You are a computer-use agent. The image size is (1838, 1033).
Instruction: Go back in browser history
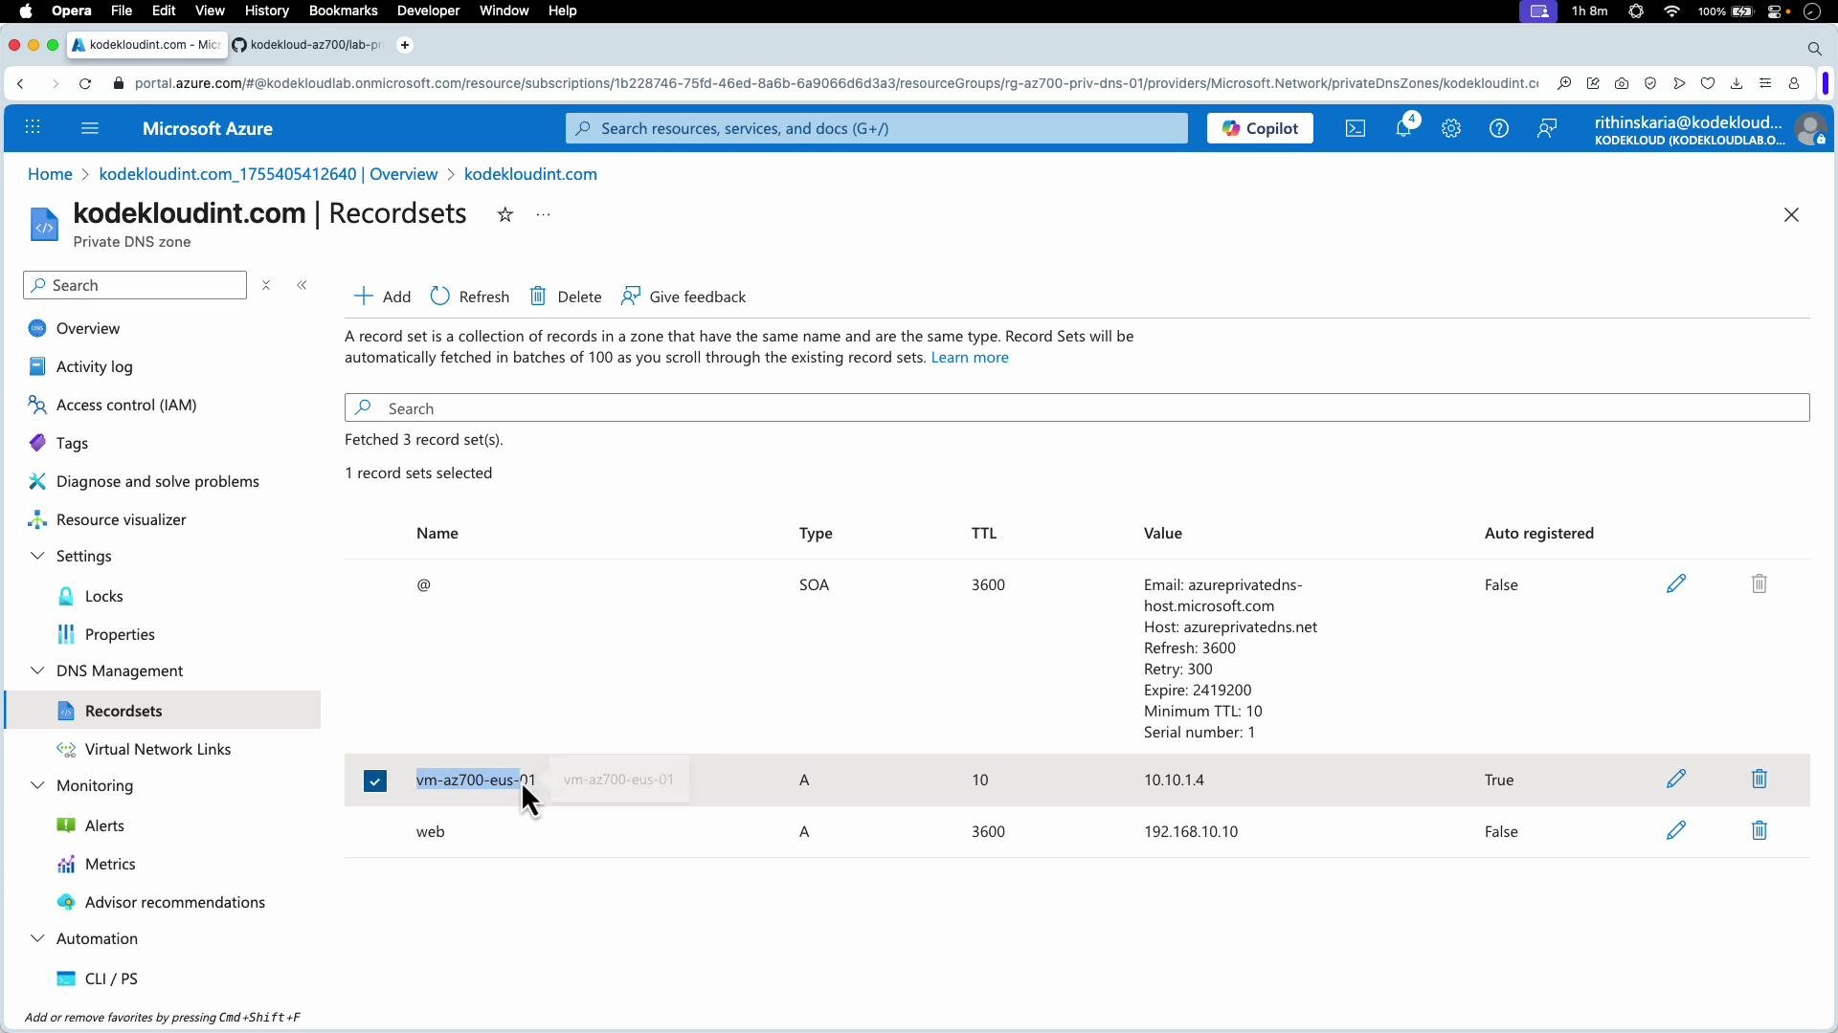click(x=21, y=84)
